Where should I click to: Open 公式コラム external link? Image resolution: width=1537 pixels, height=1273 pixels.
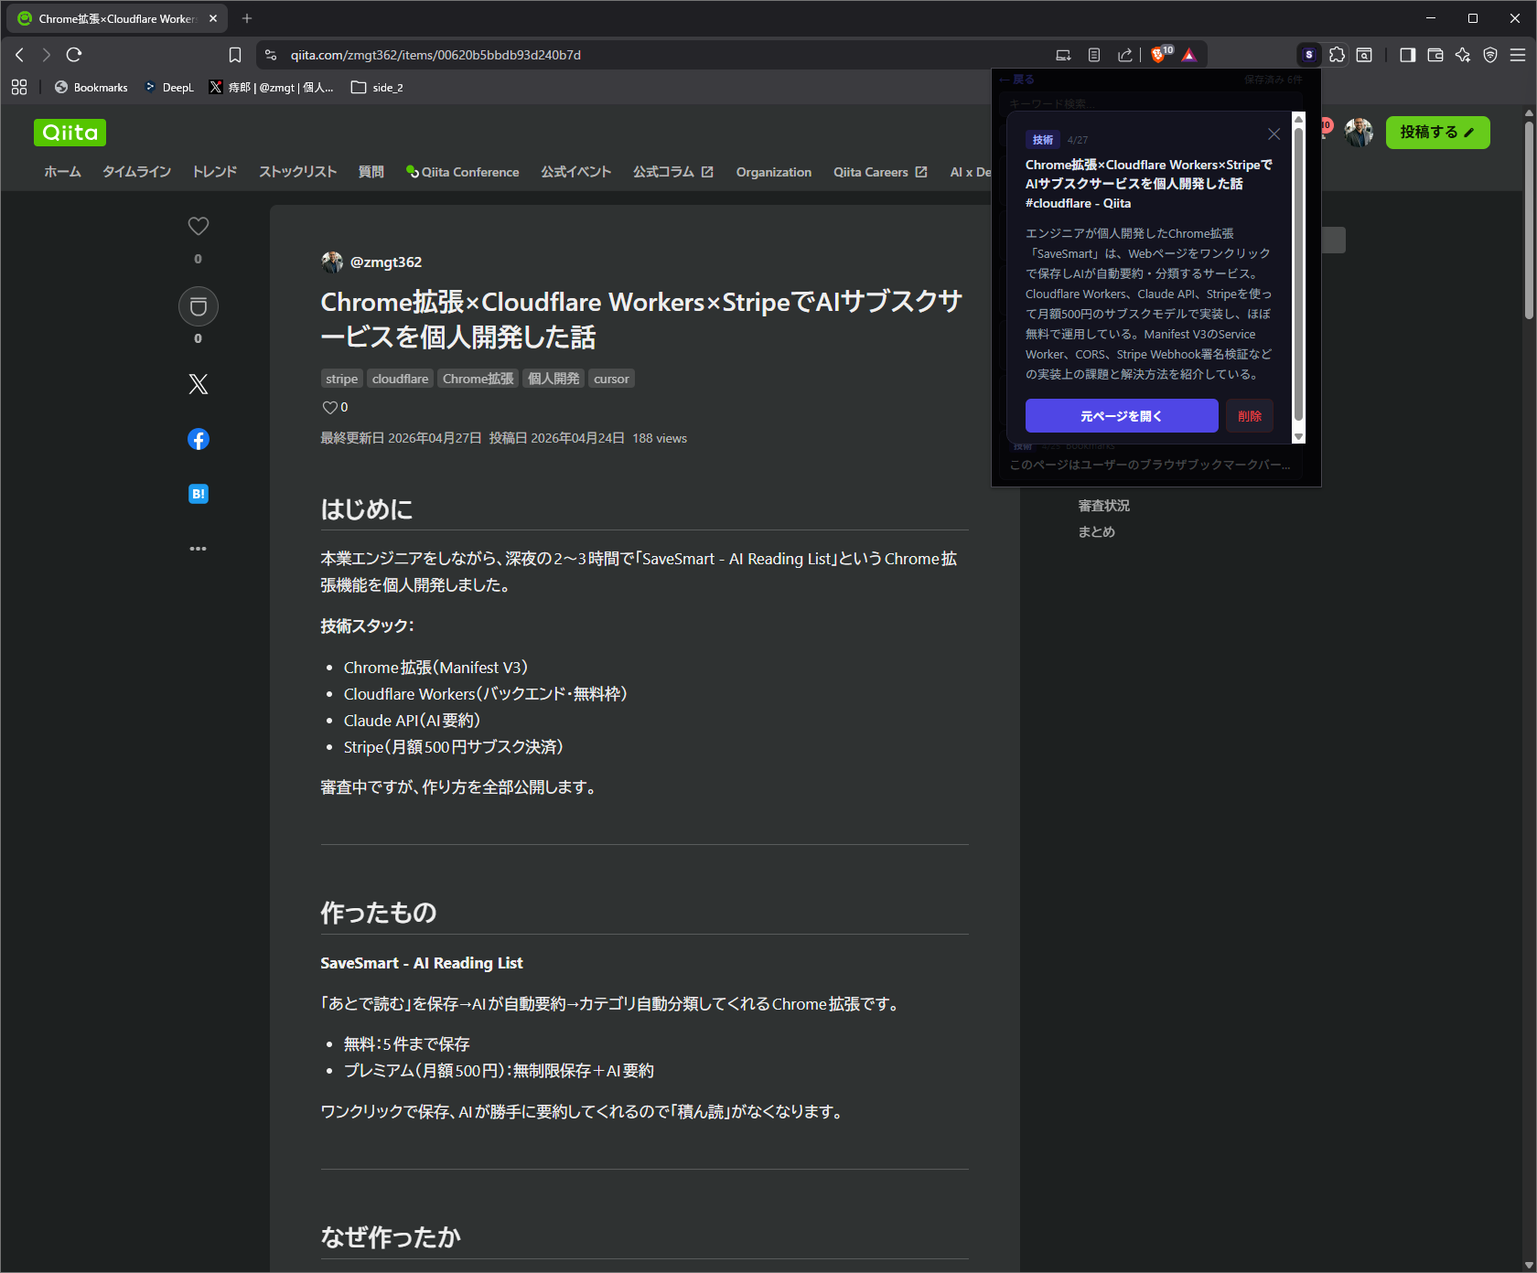(672, 172)
